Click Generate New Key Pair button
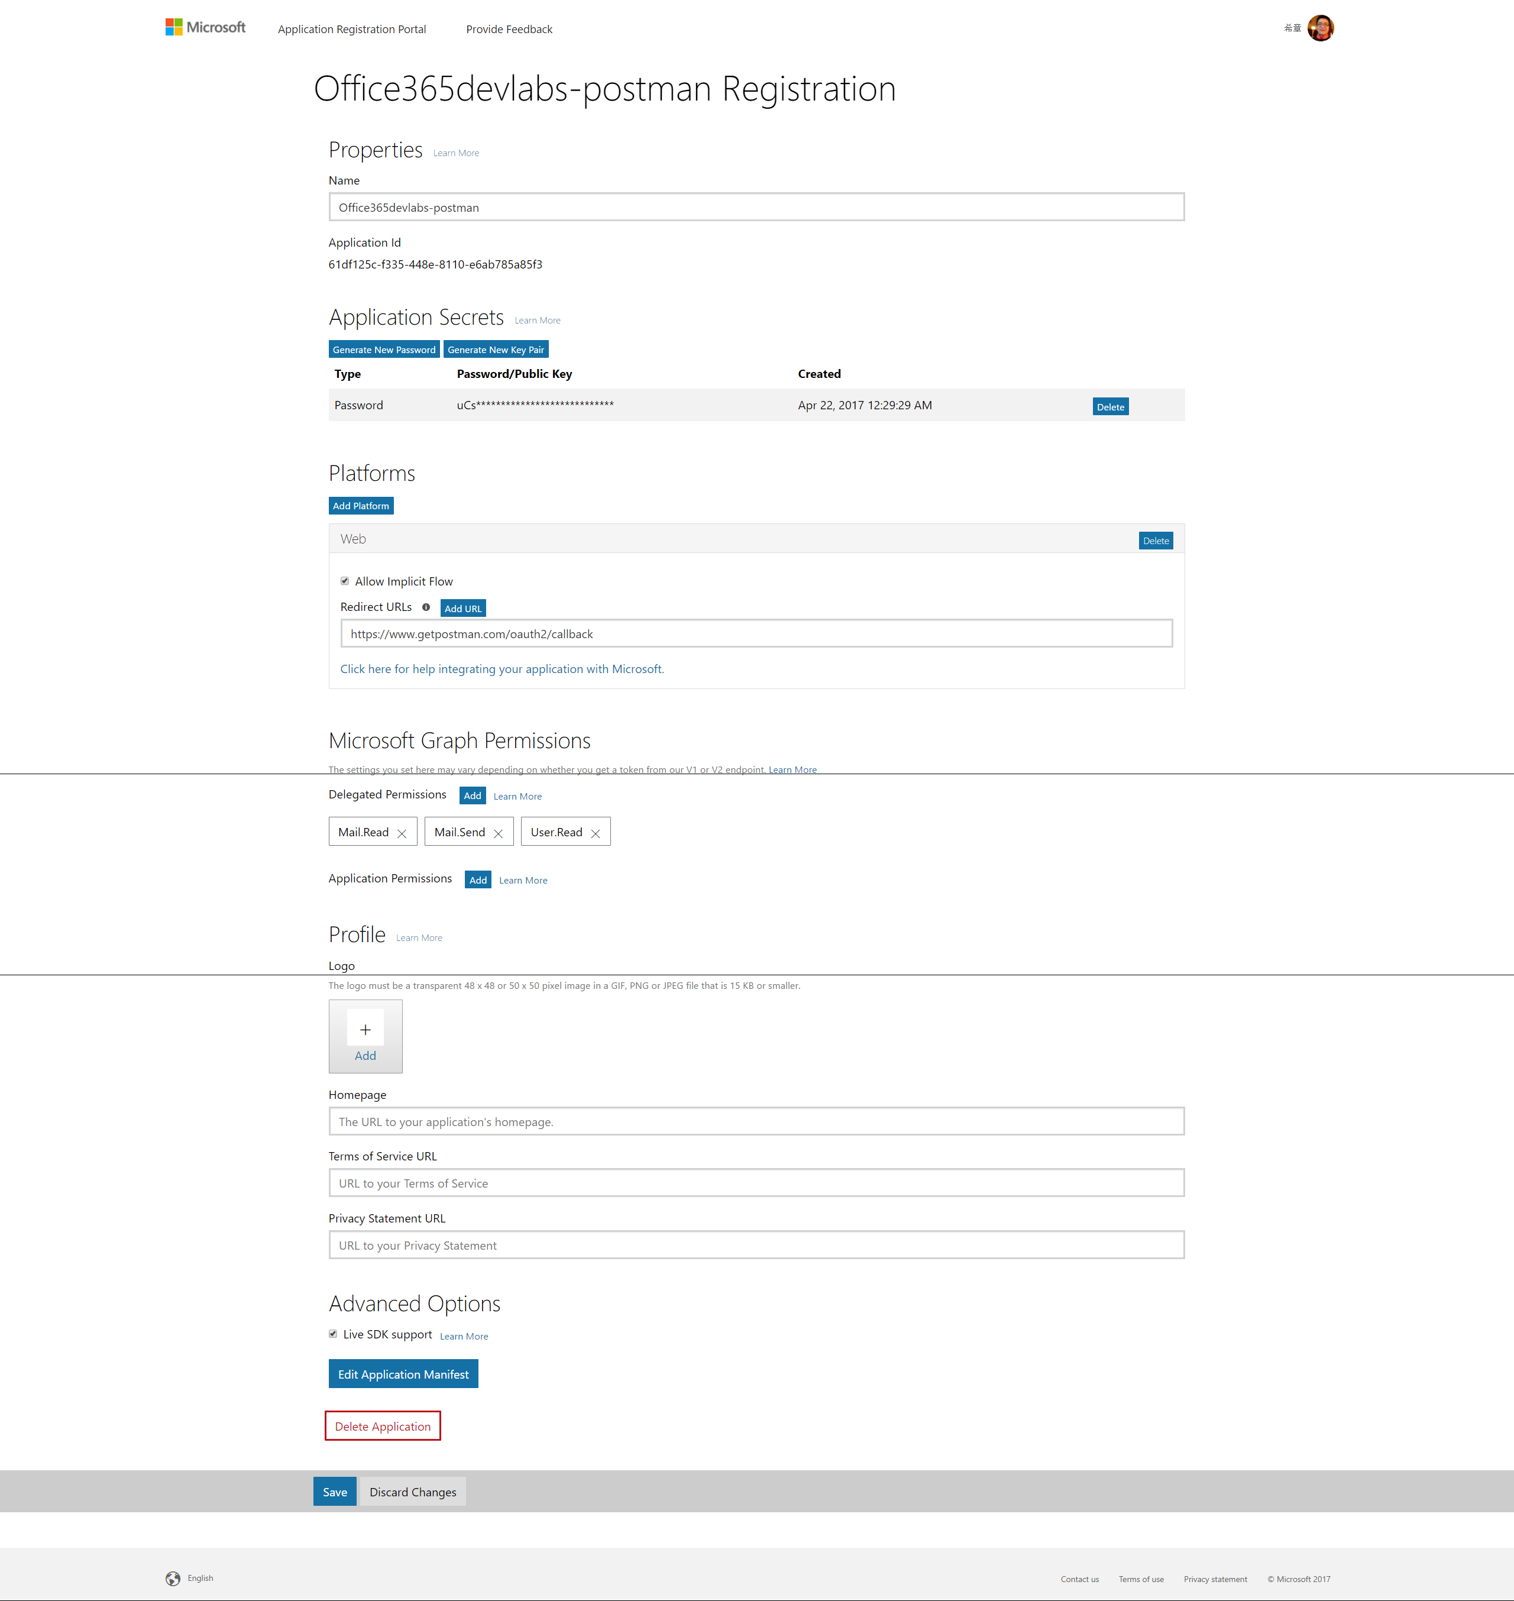 pos(496,350)
